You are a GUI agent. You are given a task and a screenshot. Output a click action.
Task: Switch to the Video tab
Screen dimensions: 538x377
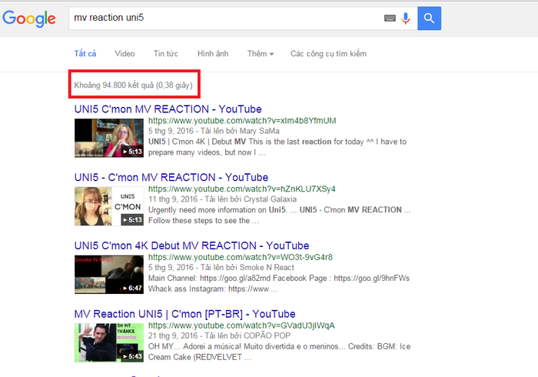click(x=125, y=54)
